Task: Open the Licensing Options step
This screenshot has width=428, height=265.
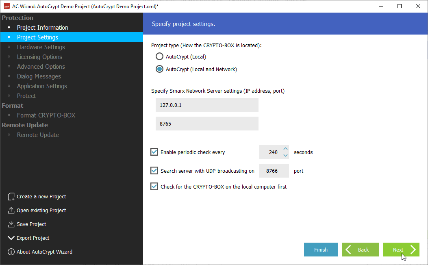Action: pyautogui.click(x=39, y=57)
